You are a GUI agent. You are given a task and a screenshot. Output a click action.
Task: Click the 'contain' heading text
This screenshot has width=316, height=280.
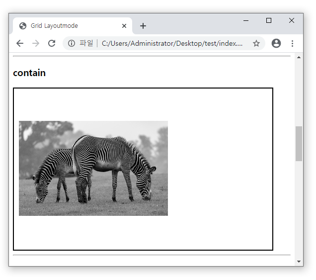point(29,73)
